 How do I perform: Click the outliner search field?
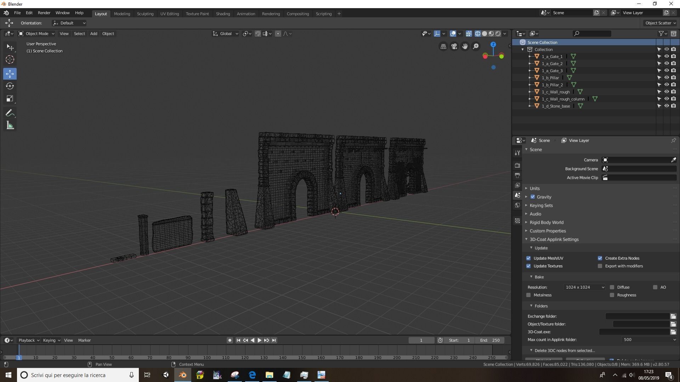click(x=592, y=34)
